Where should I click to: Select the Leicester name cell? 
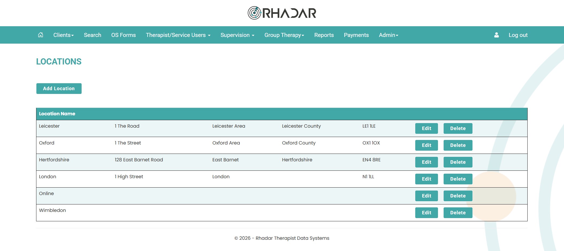pyautogui.click(x=49, y=126)
